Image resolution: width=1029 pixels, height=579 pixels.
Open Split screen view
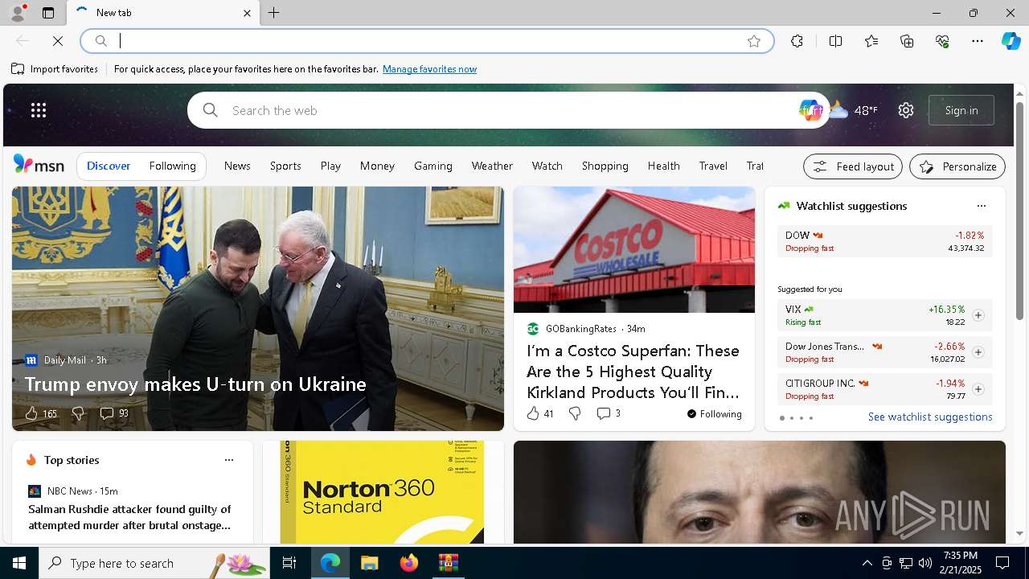click(x=835, y=41)
